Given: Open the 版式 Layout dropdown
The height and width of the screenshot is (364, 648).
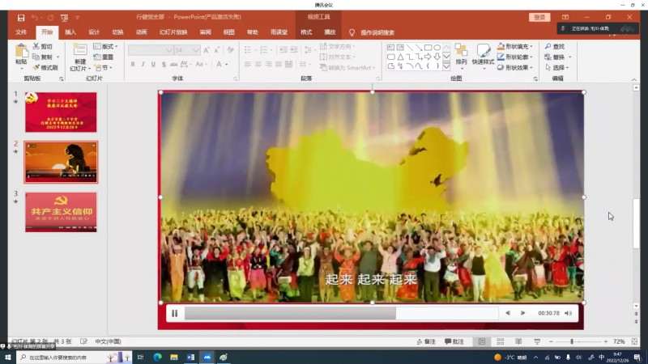Looking at the screenshot, I should click(106, 46).
